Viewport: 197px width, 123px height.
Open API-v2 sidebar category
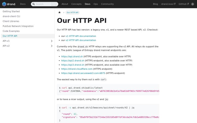click(x=25, y=46)
